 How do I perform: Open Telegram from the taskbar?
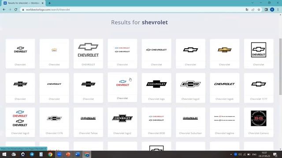pos(32,154)
